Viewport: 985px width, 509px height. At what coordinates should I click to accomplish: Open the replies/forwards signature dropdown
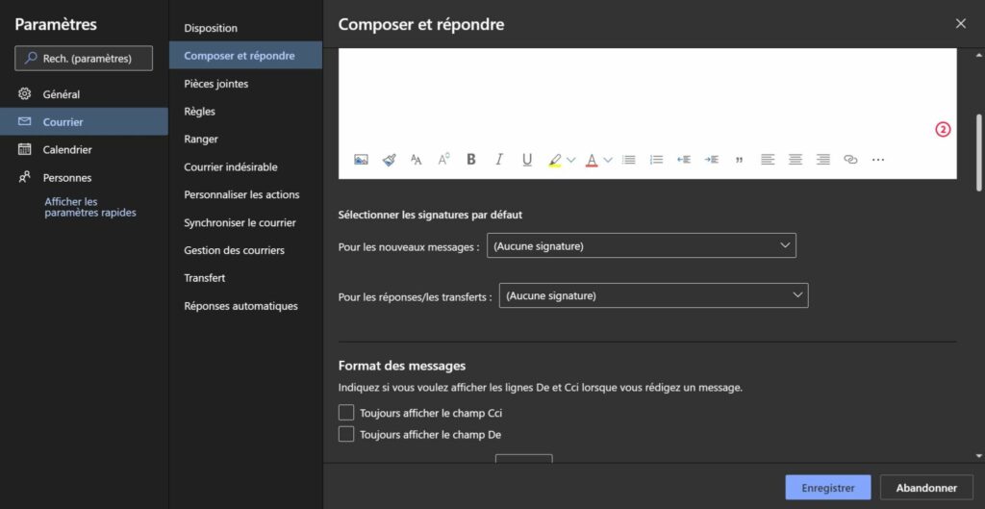click(x=653, y=295)
